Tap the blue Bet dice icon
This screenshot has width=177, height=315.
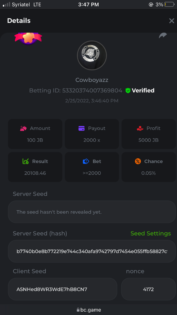(86, 161)
